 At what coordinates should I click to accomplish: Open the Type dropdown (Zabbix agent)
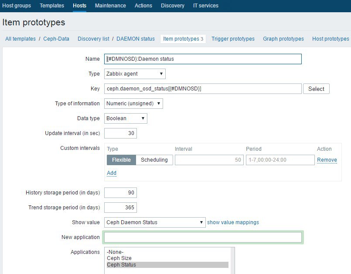point(135,74)
